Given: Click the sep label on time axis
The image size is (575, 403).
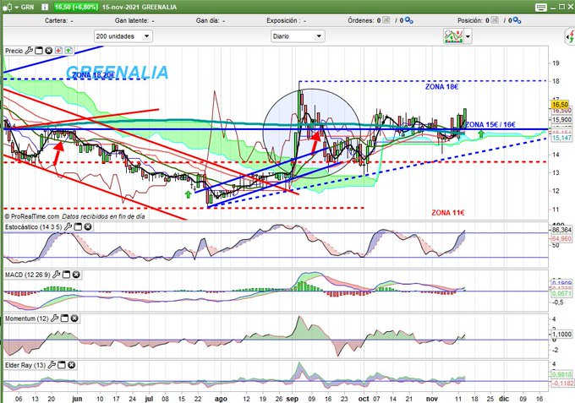Looking at the screenshot, I should point(293,399).
